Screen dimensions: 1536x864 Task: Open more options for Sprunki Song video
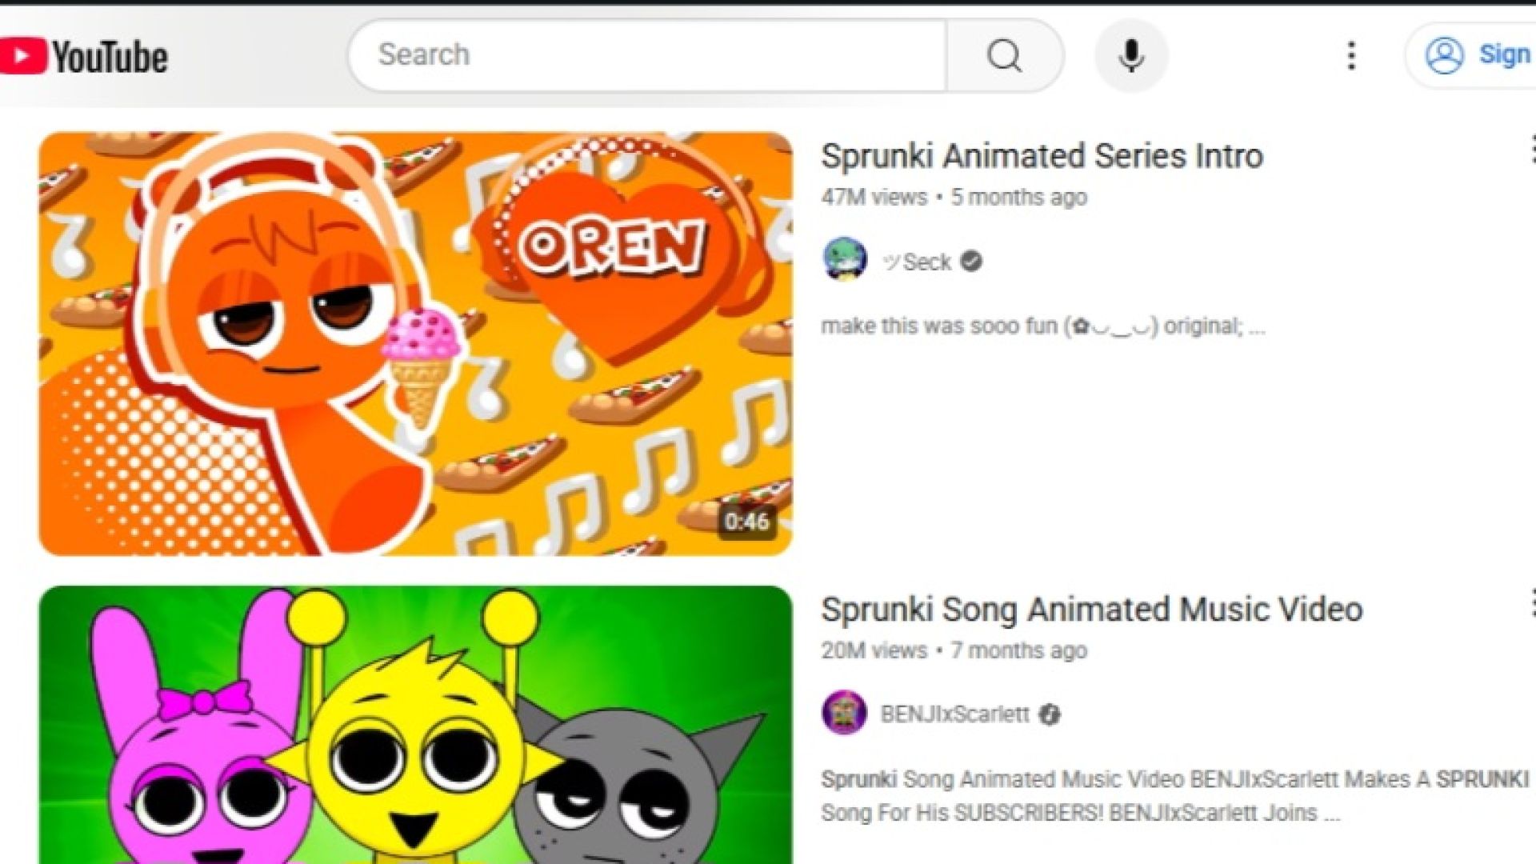[x=1530, y=603]
